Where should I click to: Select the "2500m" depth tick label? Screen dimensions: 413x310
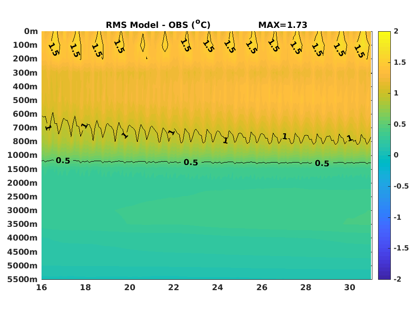point(23,197)
